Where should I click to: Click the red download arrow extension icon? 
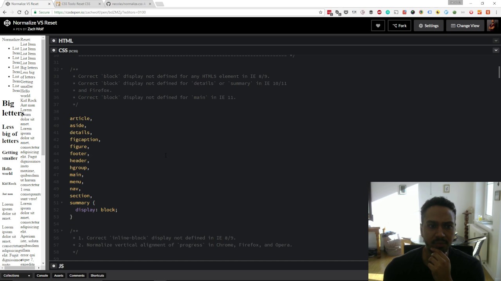471,12
